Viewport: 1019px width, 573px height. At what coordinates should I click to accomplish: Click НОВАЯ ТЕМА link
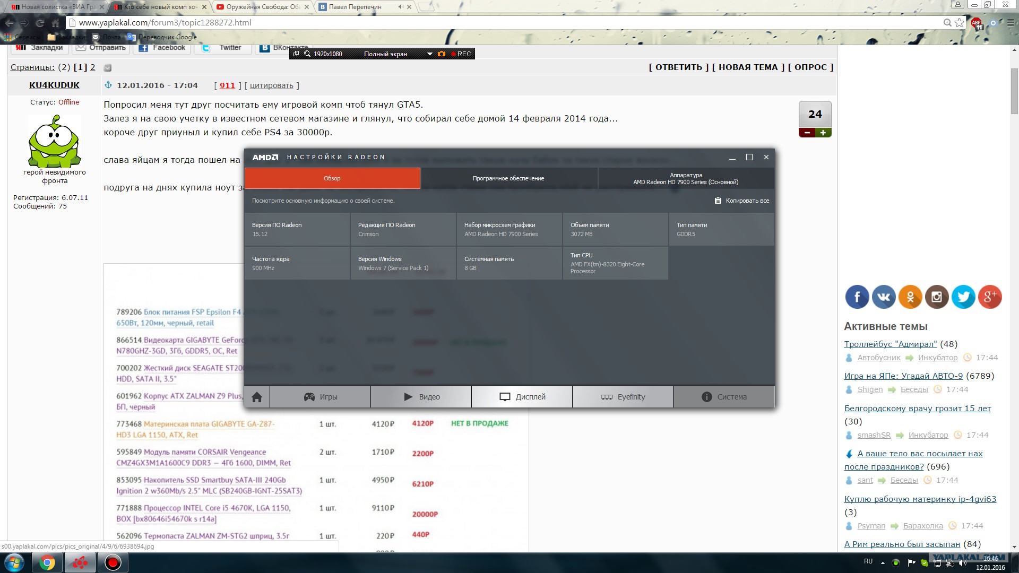point(748,67)
